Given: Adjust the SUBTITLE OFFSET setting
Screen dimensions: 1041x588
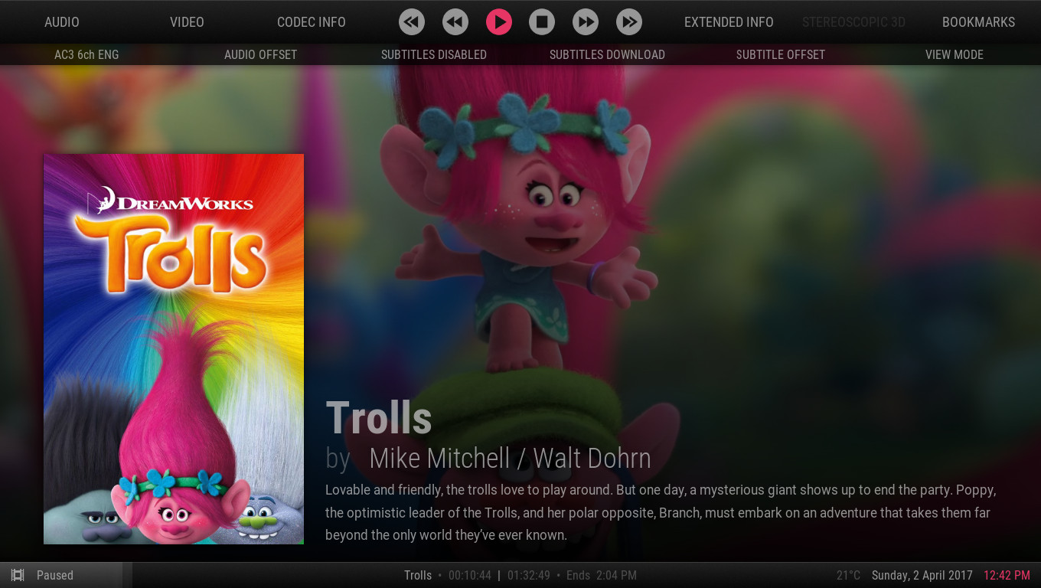Looking at the screenshot, I should point(780,54).
